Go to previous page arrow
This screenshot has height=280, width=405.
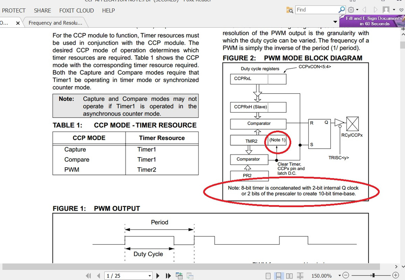pyautogui.click(x=98, y=275)
